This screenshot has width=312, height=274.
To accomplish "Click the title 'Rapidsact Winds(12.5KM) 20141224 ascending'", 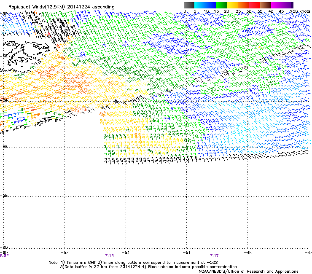I will pyautogui.click(x=62, y=7).
